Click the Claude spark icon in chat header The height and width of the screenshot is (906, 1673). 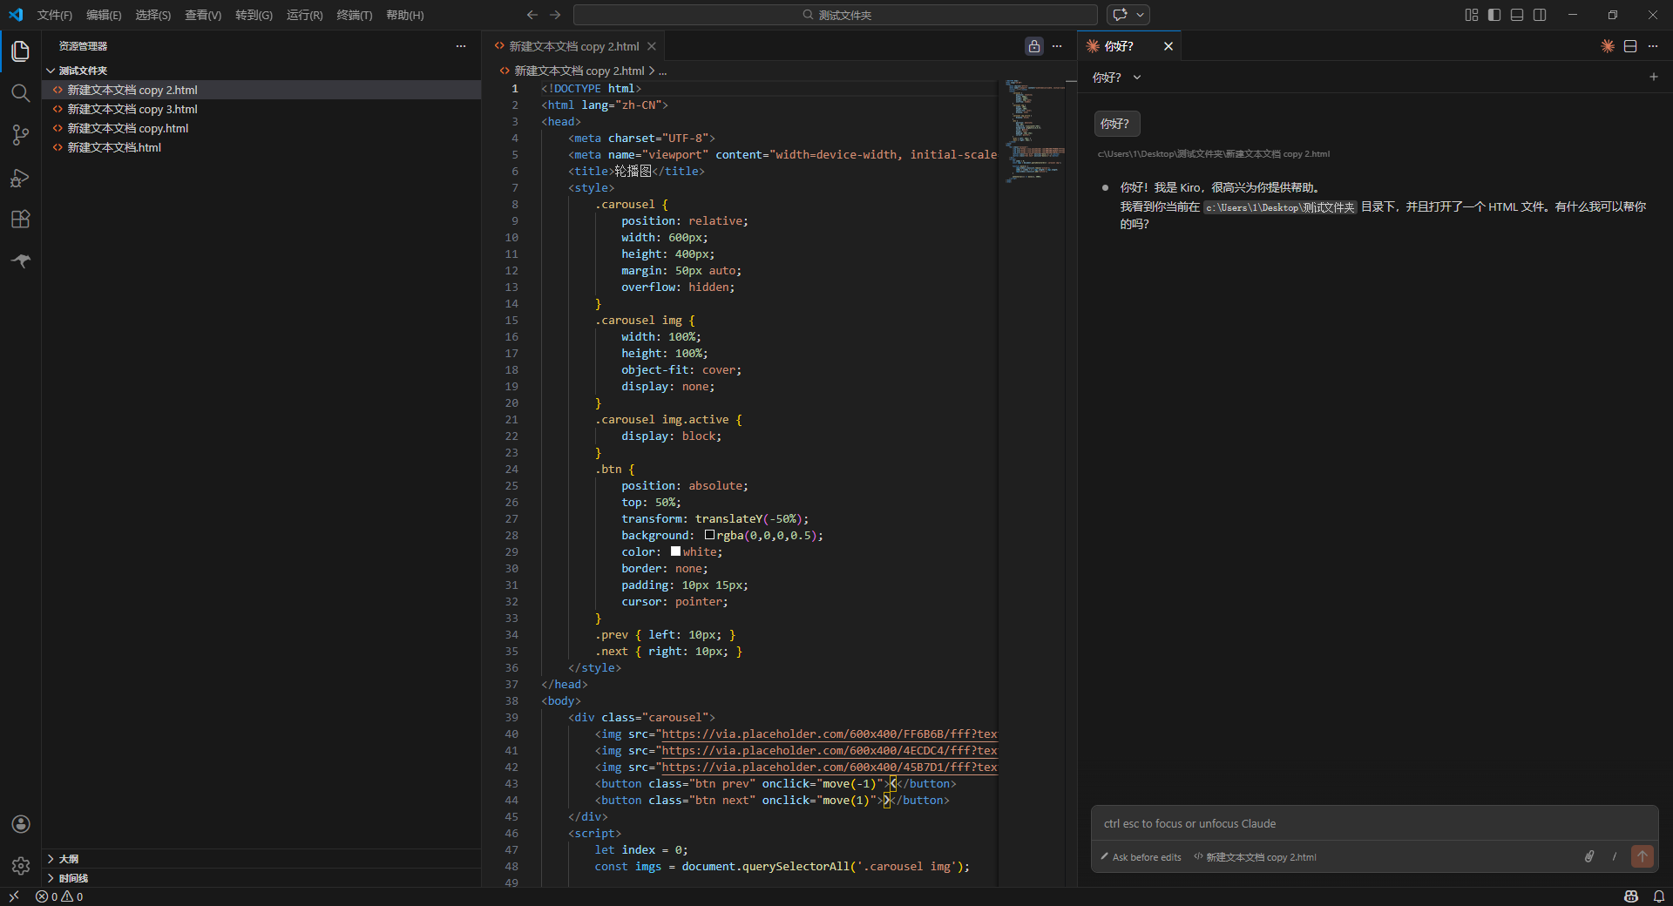point(1608,46)
